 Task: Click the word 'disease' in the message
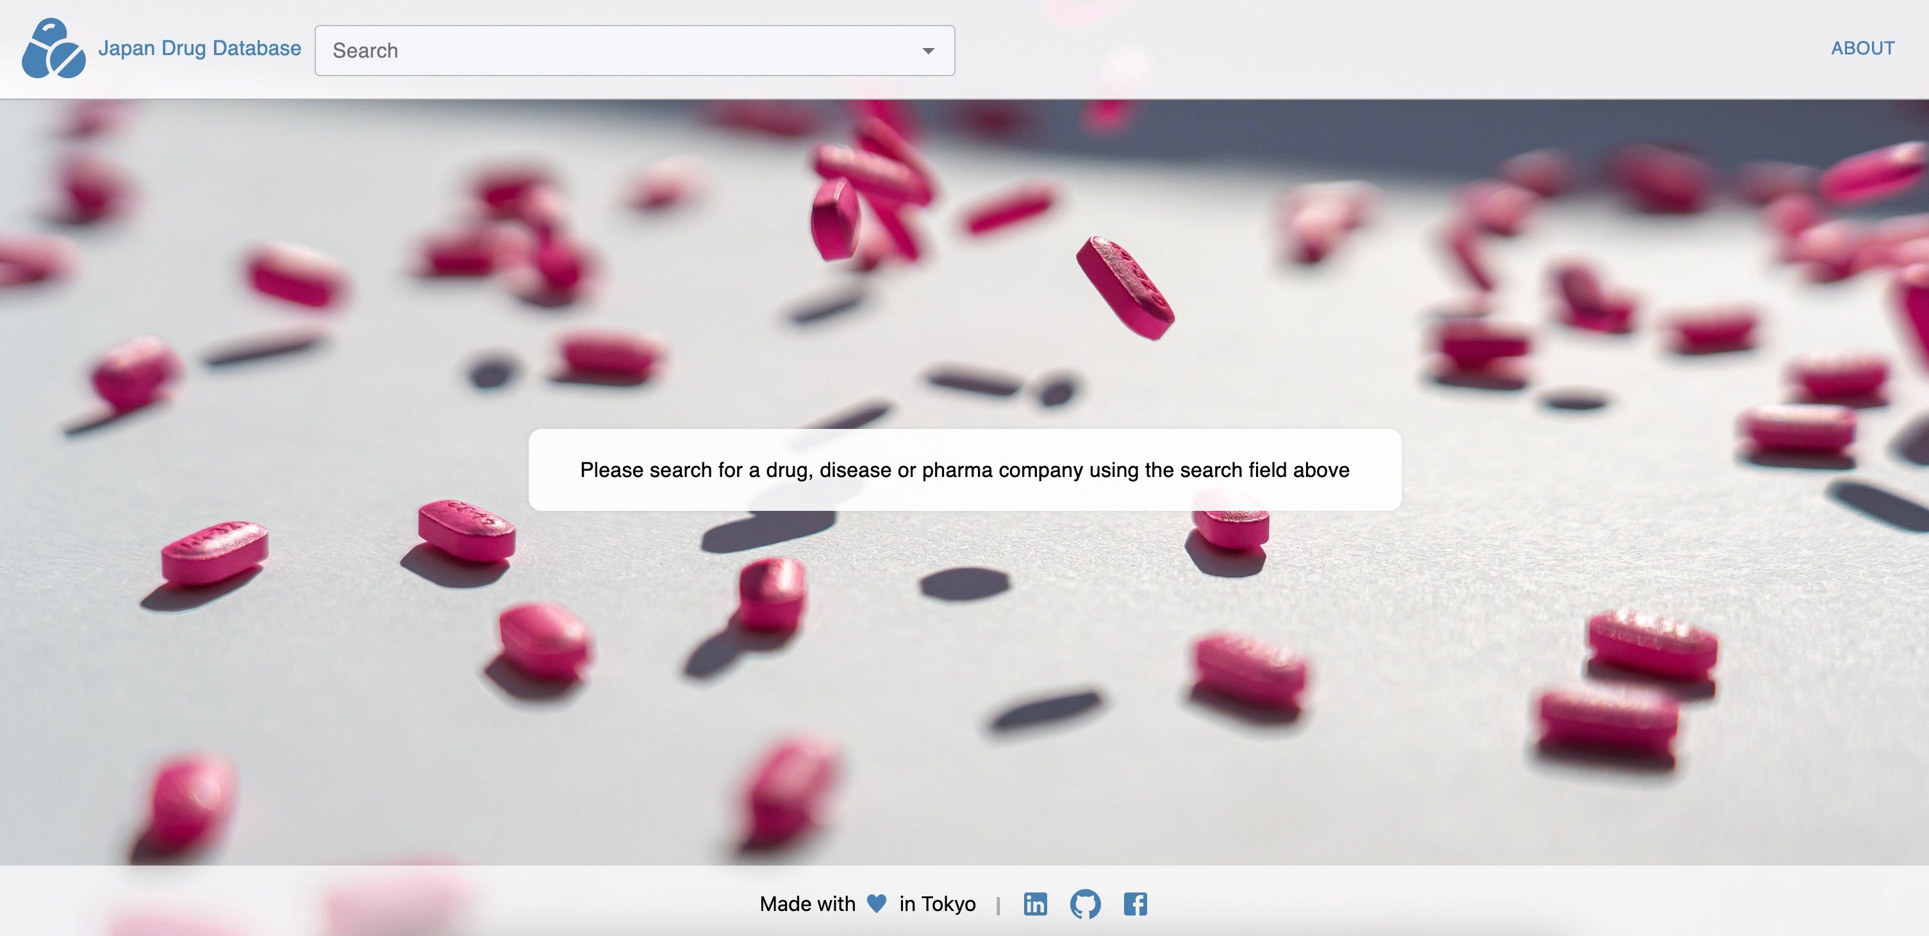pyautogui.click(x=855, y=470)
